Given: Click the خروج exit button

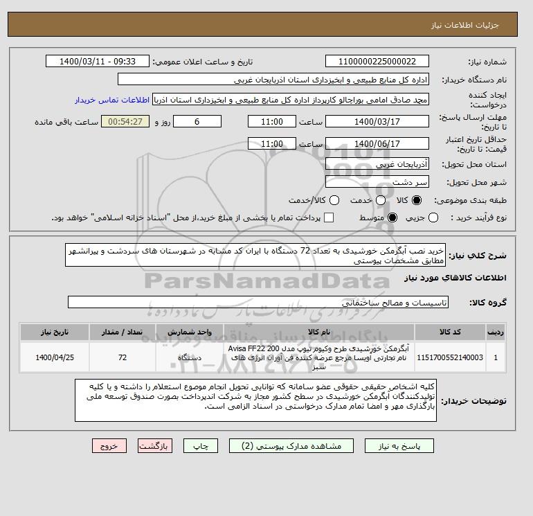Looking at the screenshot, I should [109, 446].
